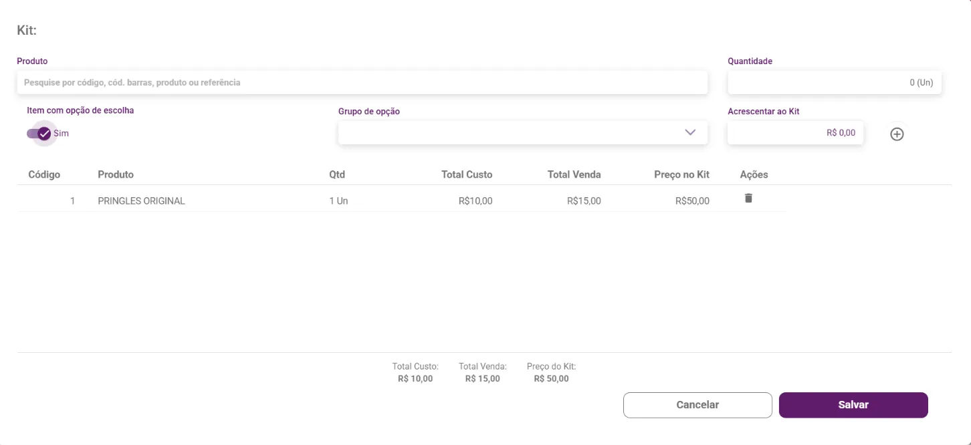Add item with the plus circle icon
The width and height of the screenshot is (971, 445).
point(897,134)
